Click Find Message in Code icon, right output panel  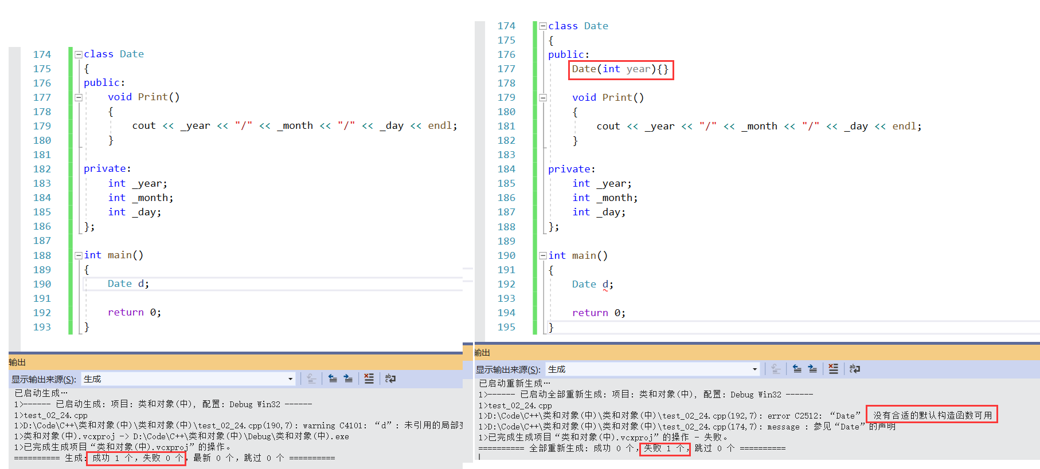[x=776, y=369]
